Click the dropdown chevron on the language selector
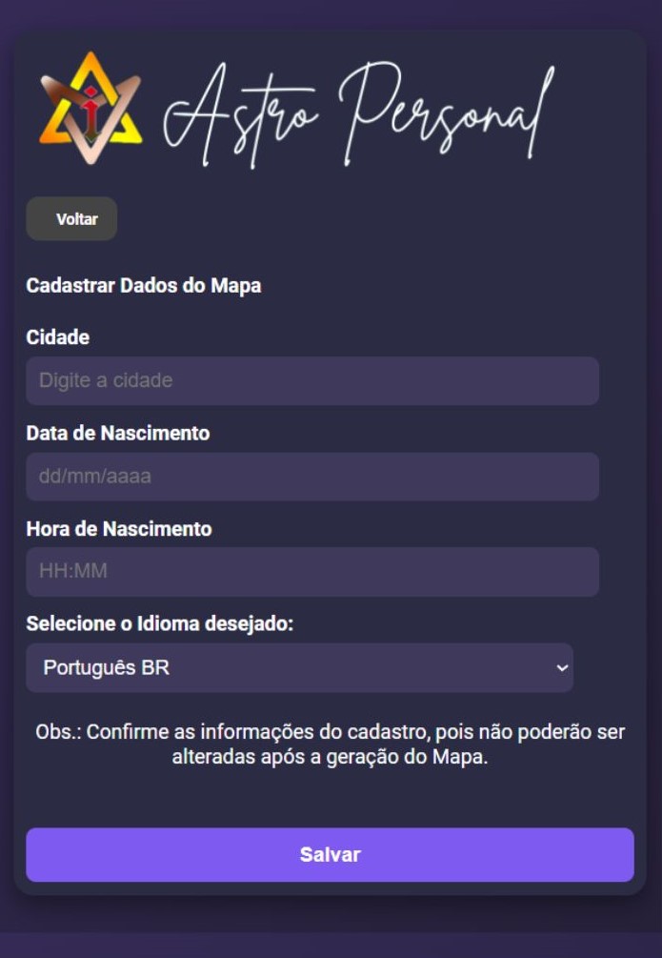The height and width of the screenshot is (958, 662). click(561, 668)
